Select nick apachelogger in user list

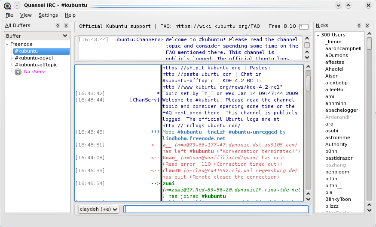click(342, 111)
